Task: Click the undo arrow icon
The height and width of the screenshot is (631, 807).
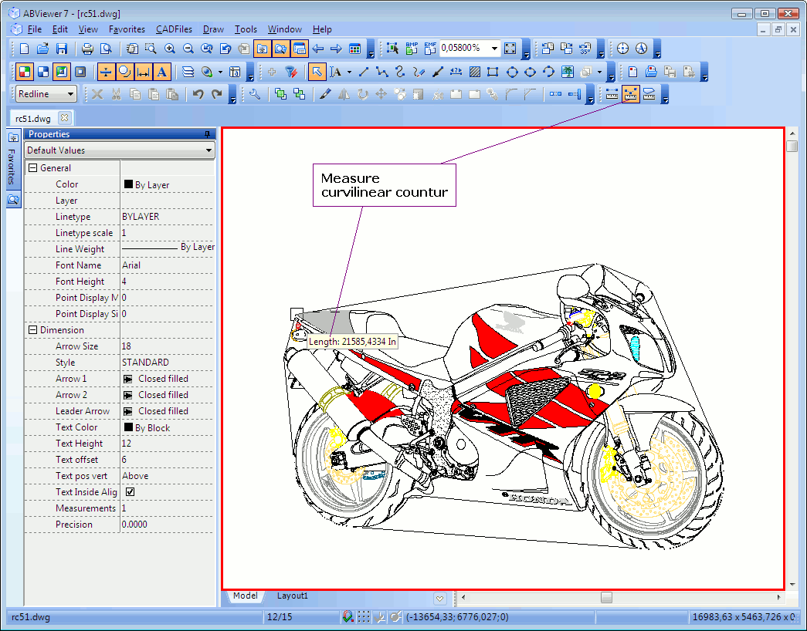Action: coord(198,94)
